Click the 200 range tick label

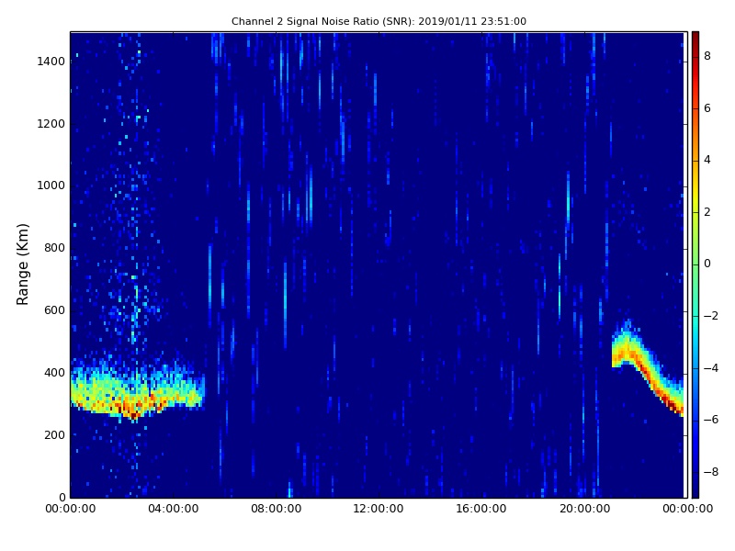pos(54,434)
